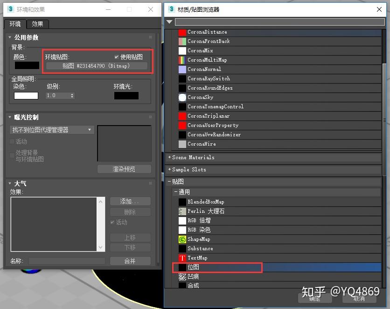390x309 pixels.
Task: Select the CoronaNormal map icon
Action: click(x=182, y=70)
